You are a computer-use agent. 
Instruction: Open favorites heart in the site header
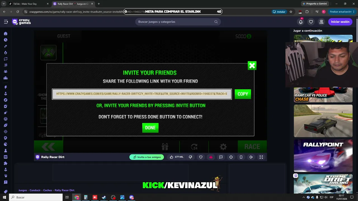coord(311,22)
